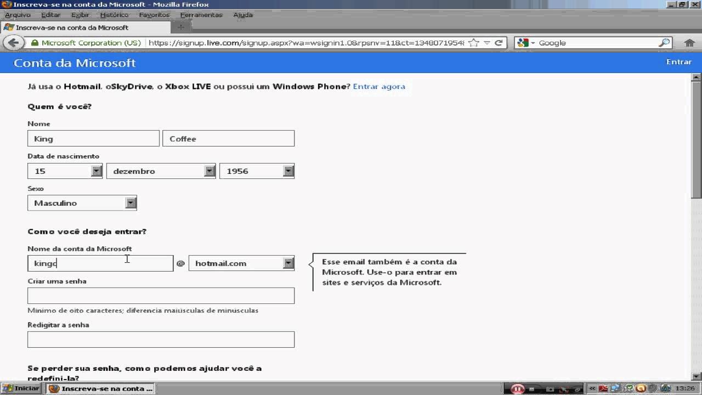Screen dimensions: 702x395
Task: Open the Ajuda menu
Action: (243, 15)
